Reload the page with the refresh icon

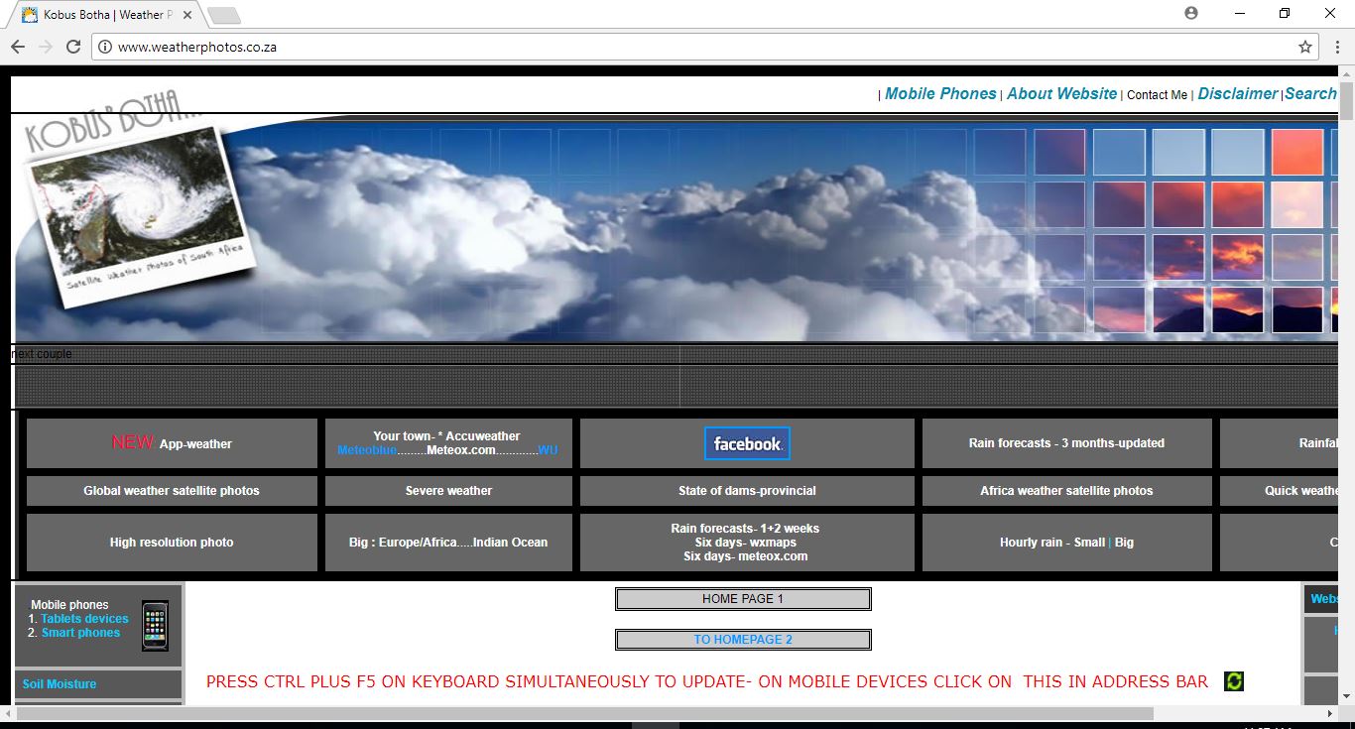(73, 47)
